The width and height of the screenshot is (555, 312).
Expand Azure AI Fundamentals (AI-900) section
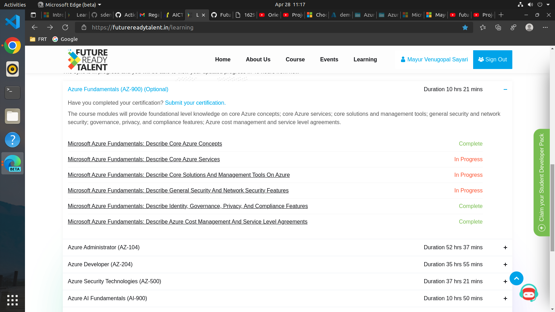[505, 298]
